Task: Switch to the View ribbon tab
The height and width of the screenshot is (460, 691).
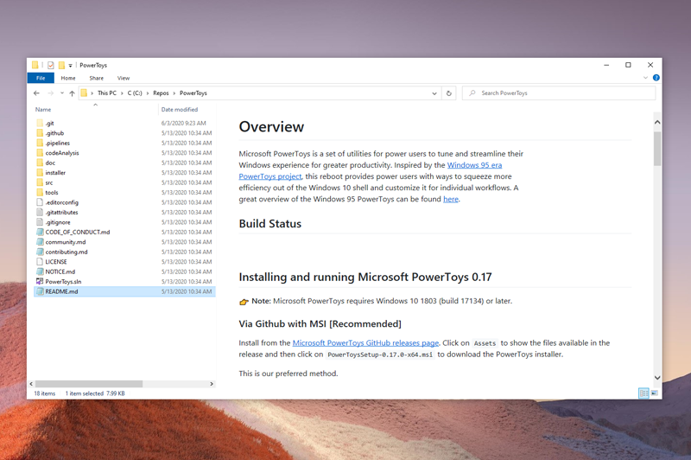Action: click(x=124, y=78)
